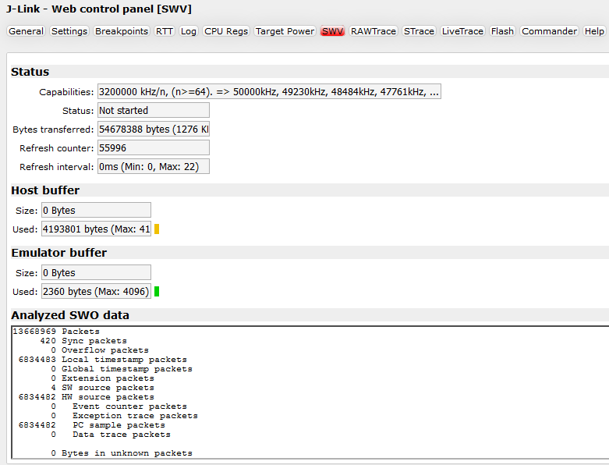The width and height of the screenshot is (609, 465).
Task: Click the Capabilities field
Action: pyautogui.click(x=269, y=92)
